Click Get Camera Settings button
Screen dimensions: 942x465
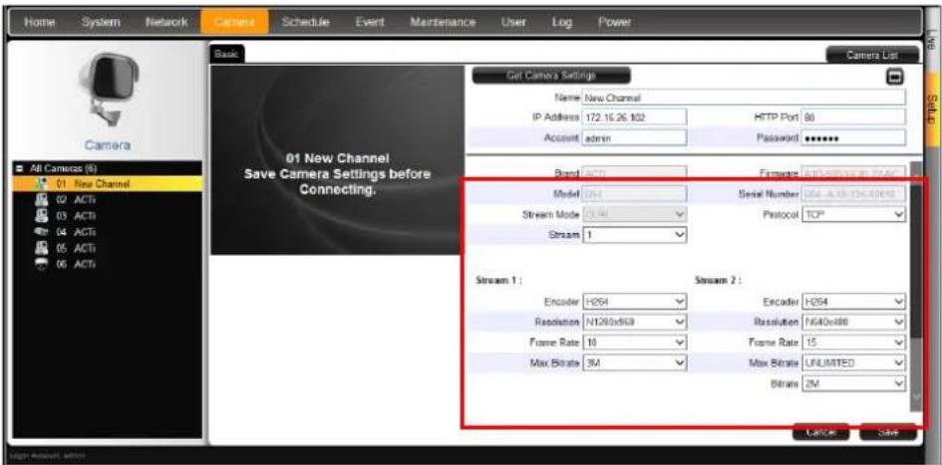551,76
